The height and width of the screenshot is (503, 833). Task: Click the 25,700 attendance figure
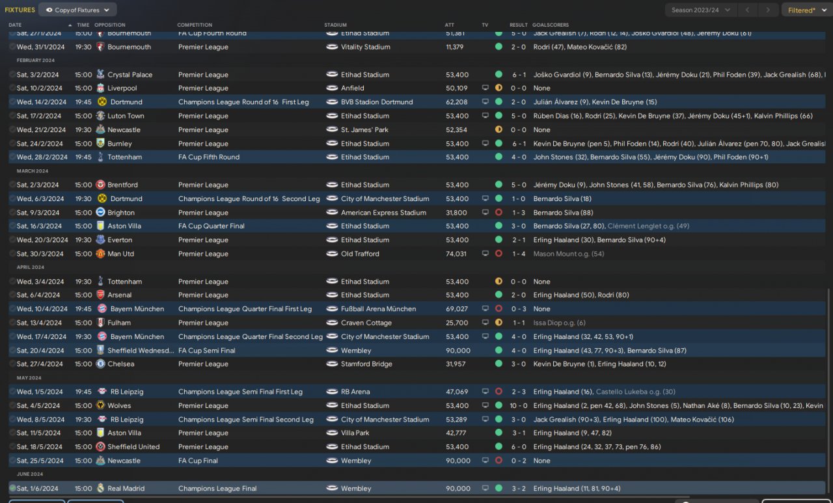click(456, 323)
